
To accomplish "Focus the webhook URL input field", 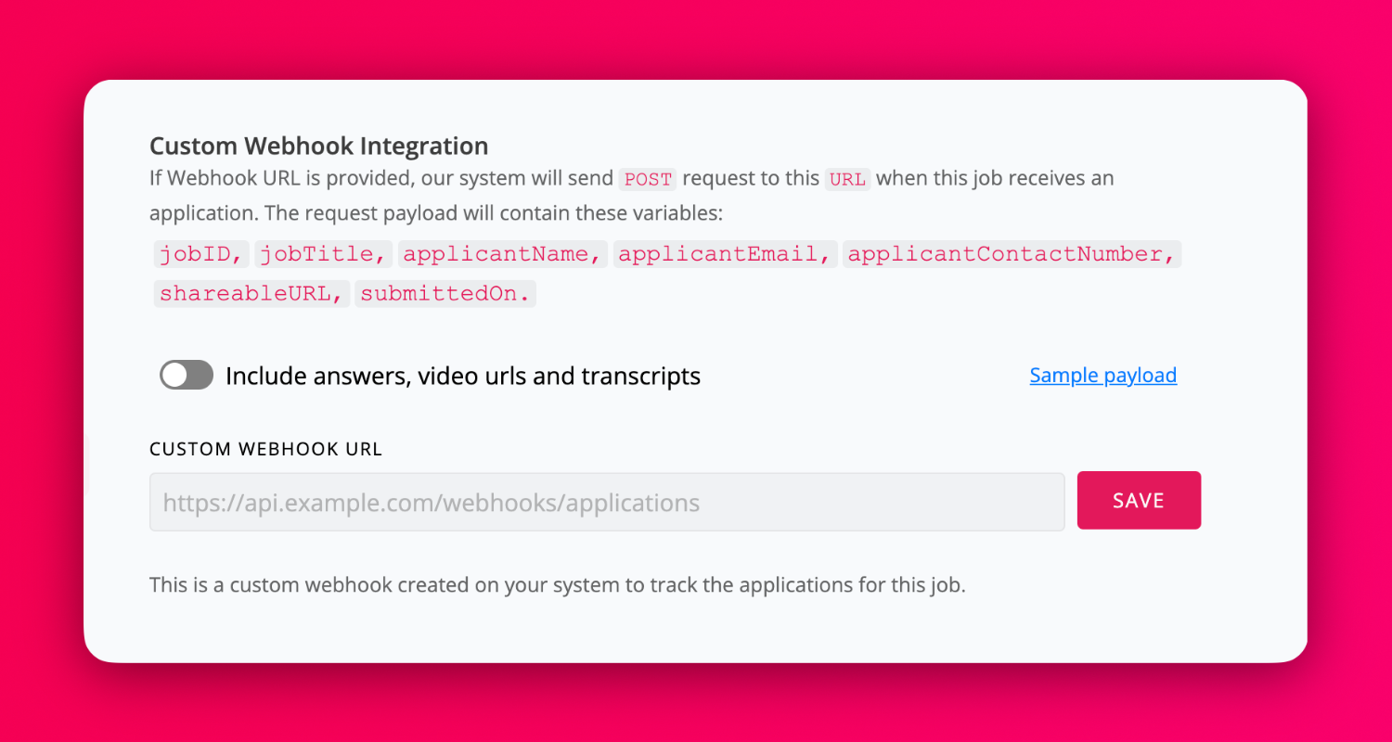I will click(x=607, y=501).
